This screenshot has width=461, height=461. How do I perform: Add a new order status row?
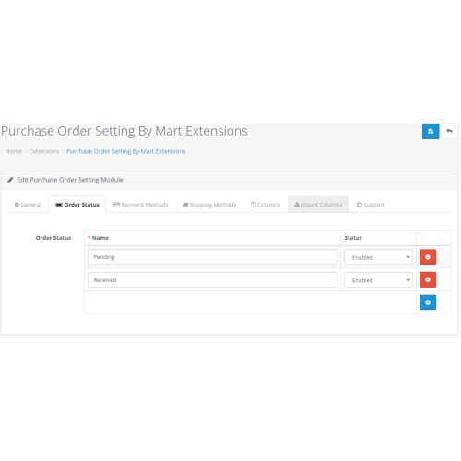pyautogui.click(x=428, y=302)
